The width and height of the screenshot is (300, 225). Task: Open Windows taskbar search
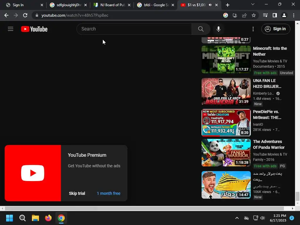point(22,218)
